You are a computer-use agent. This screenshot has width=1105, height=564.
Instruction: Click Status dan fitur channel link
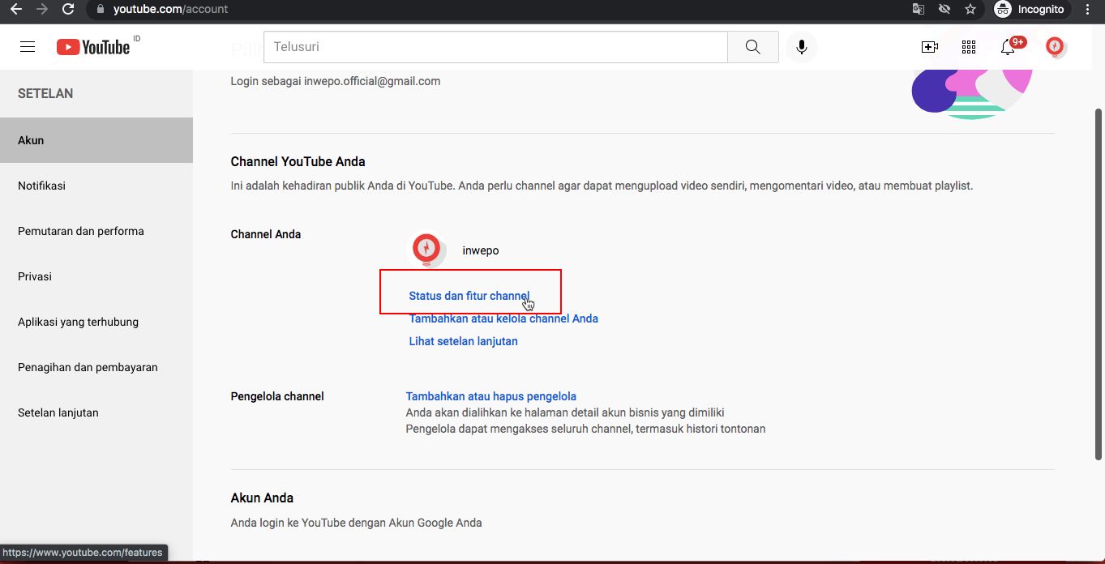click(469, 296)
